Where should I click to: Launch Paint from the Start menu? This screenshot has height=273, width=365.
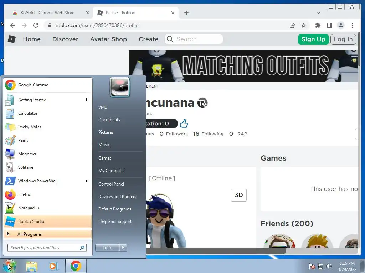[x=48, y=140]
